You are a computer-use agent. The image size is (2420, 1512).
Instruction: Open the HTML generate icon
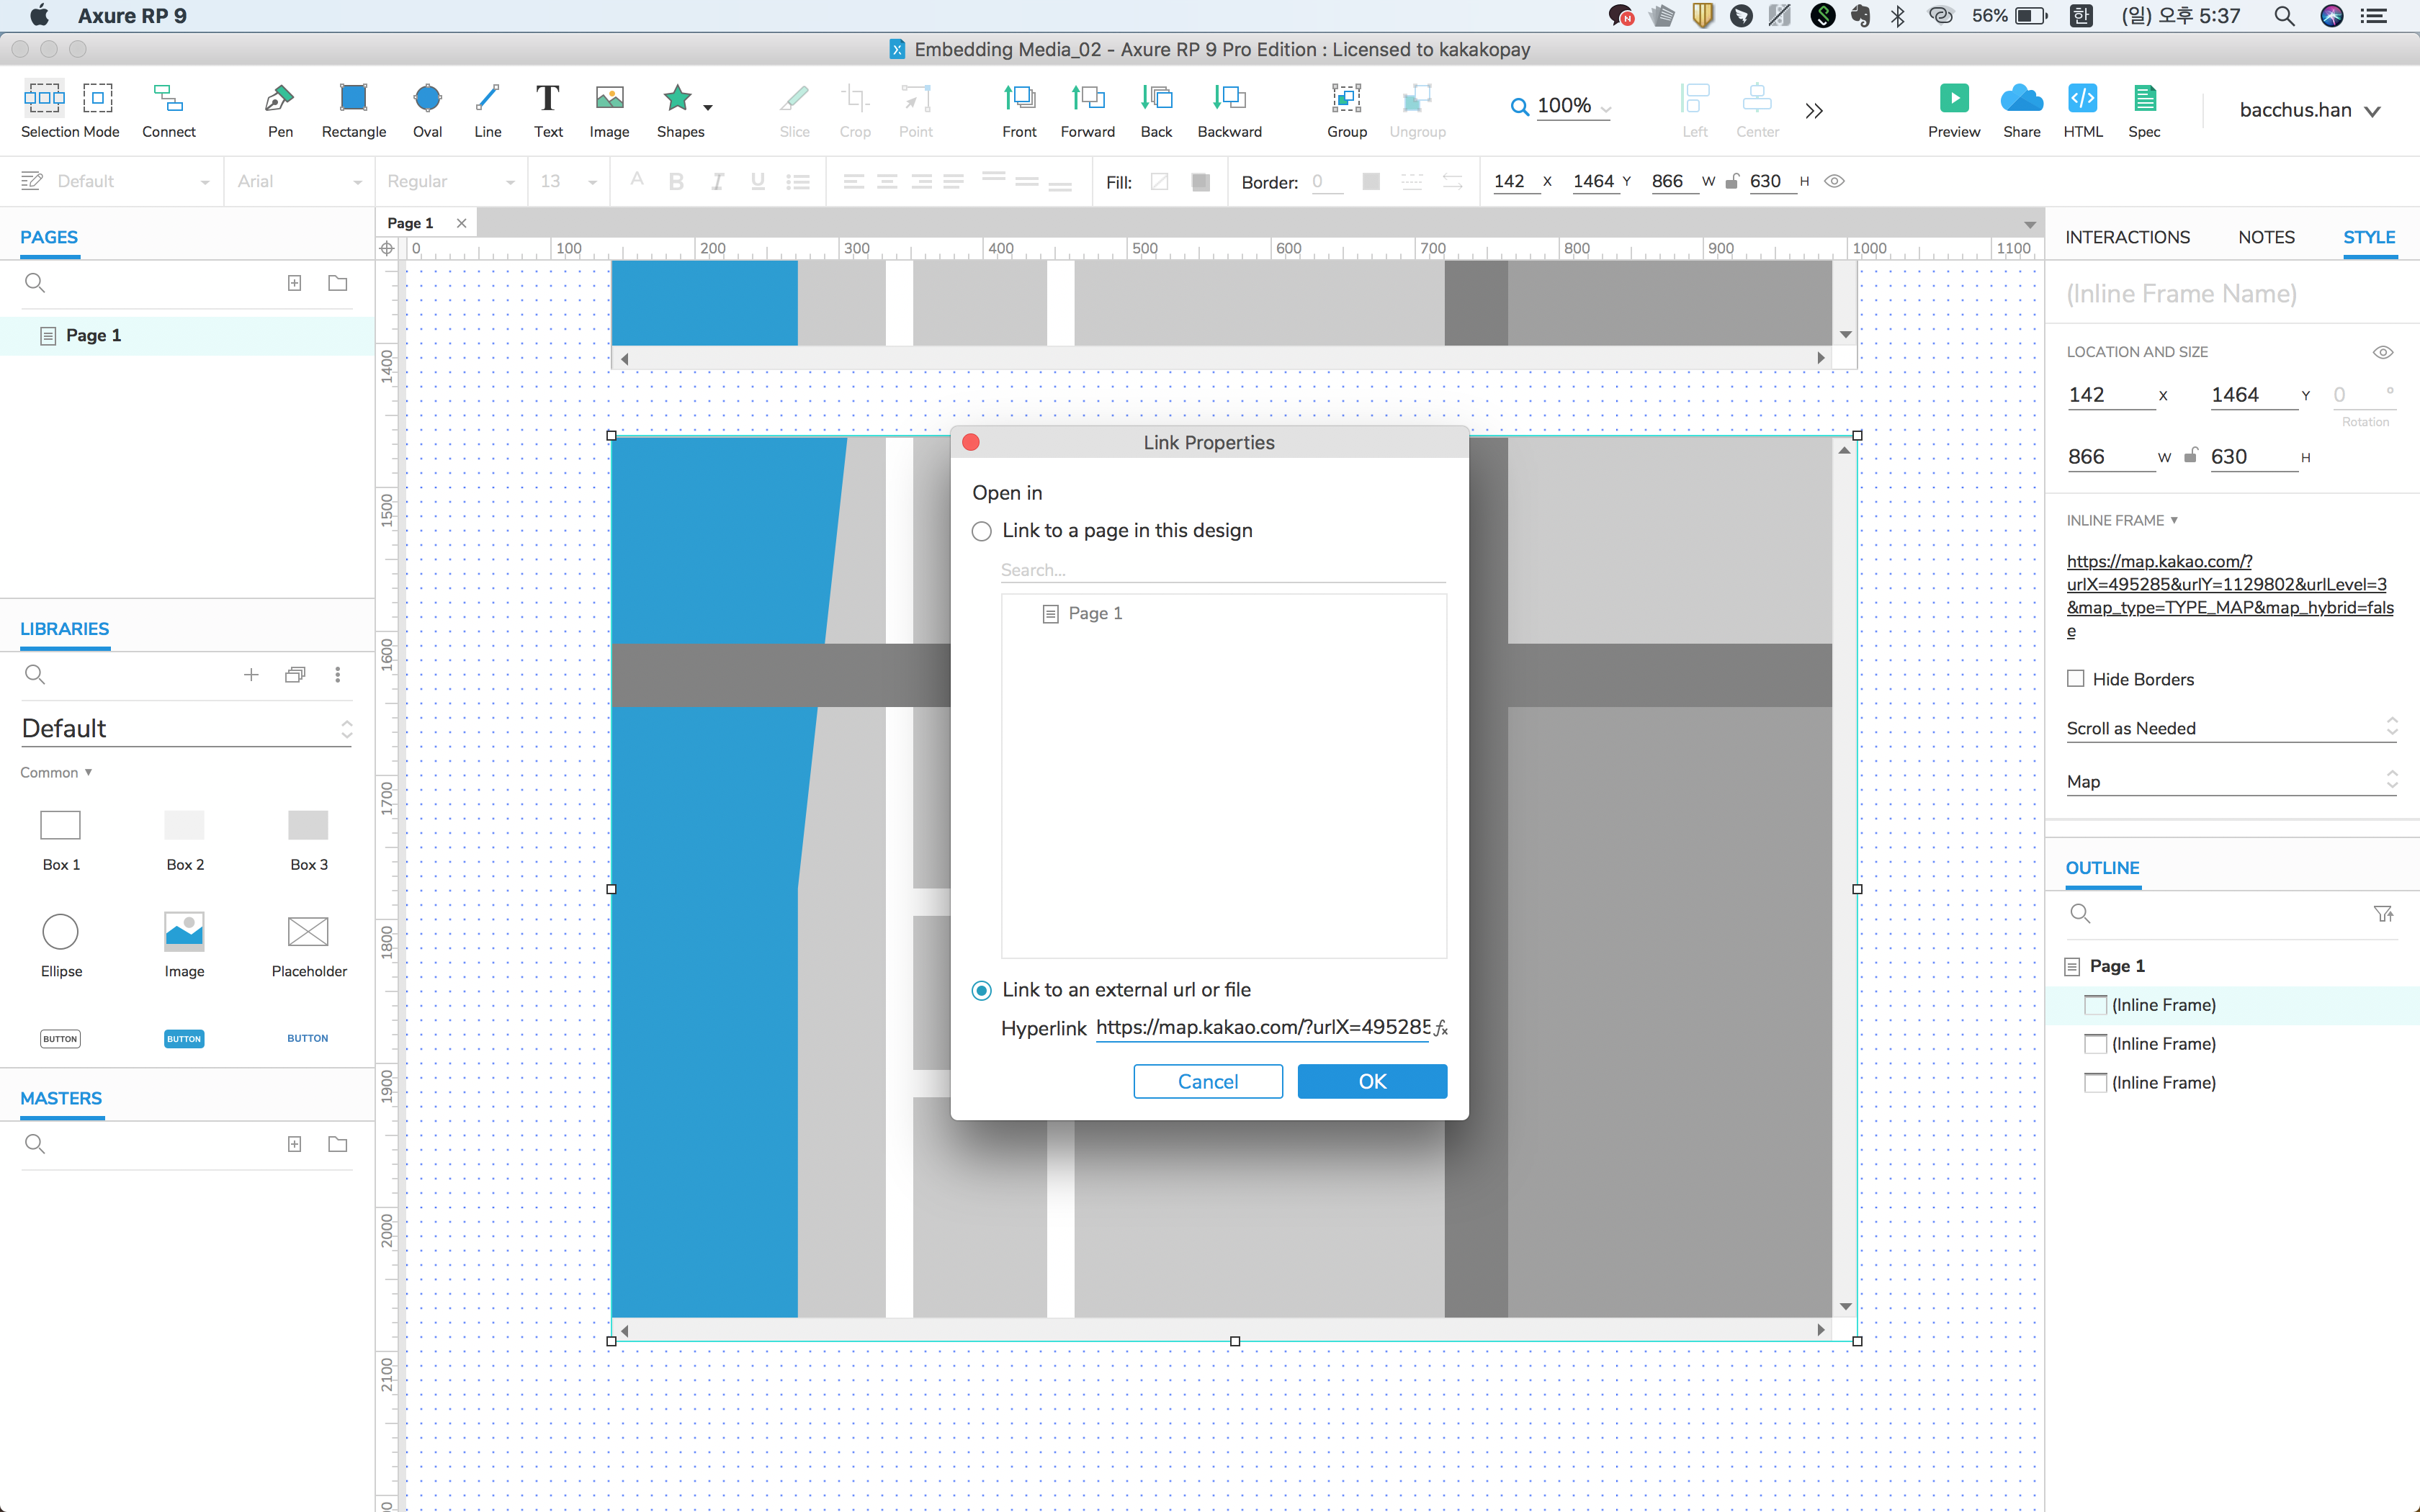[x=2082, y=99]
